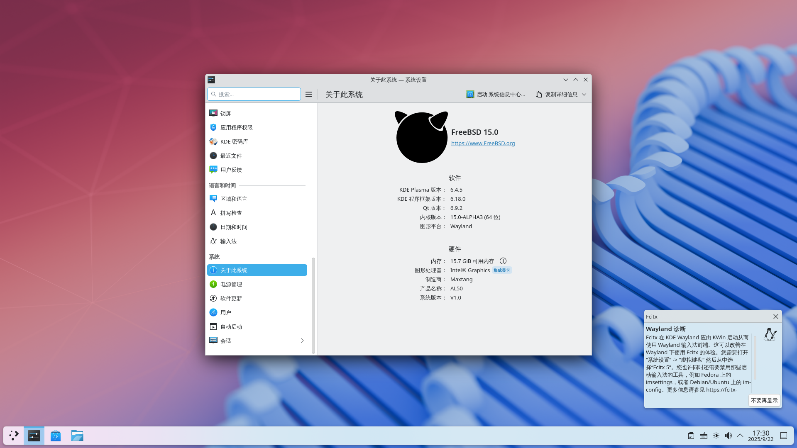Select the KDE 密码库 item
The image size is (797, 448).
click(x=257, y=141)
